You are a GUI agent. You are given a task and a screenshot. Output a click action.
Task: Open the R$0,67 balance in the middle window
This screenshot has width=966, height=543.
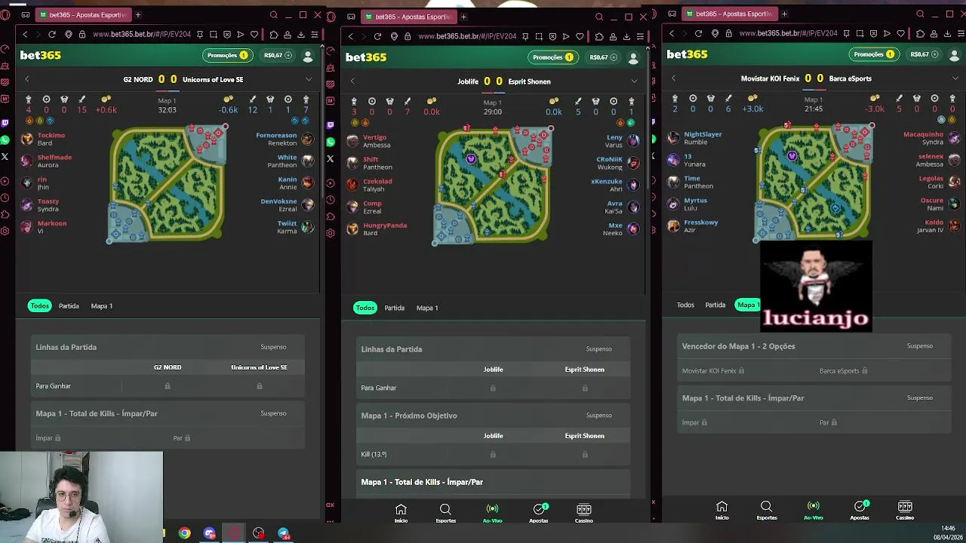click(602, 57)
